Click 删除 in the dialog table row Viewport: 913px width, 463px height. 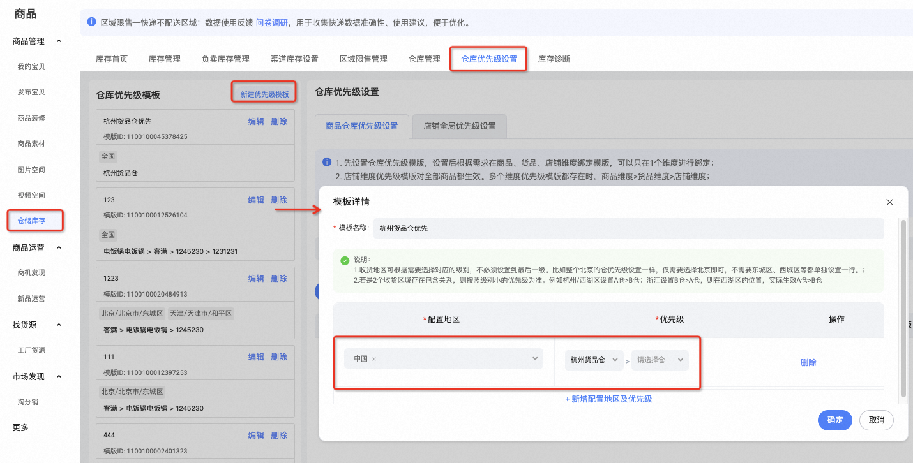tap(808, 362)
